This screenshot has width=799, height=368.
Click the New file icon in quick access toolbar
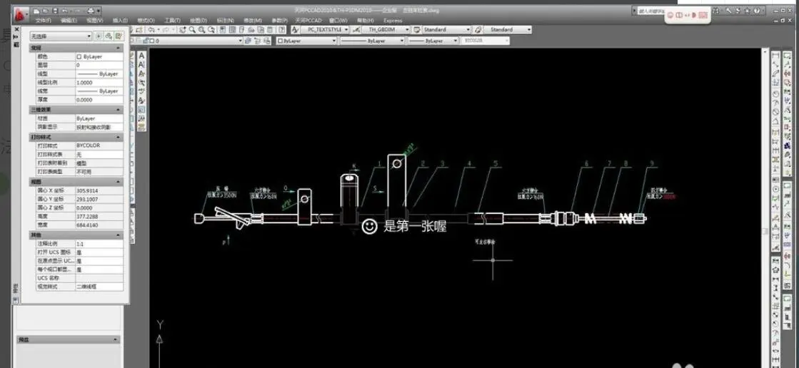36,11
